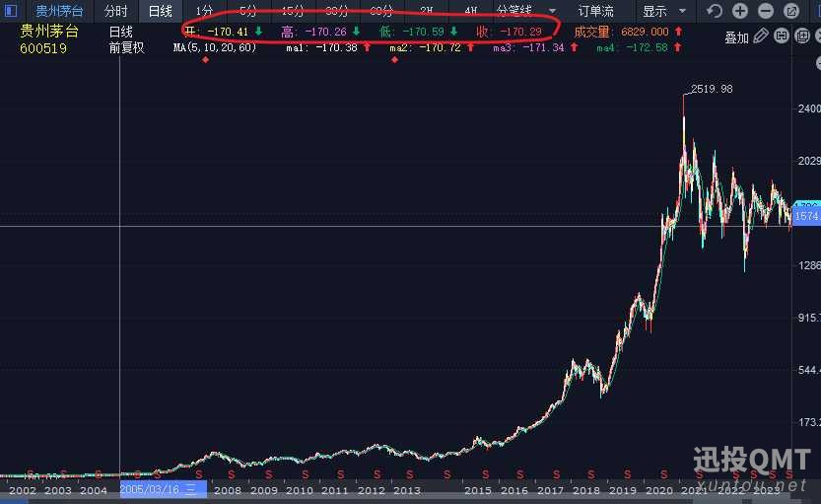821x504 pixels.
Task: Click the high price value -170.26
Action: coord(325,32)
